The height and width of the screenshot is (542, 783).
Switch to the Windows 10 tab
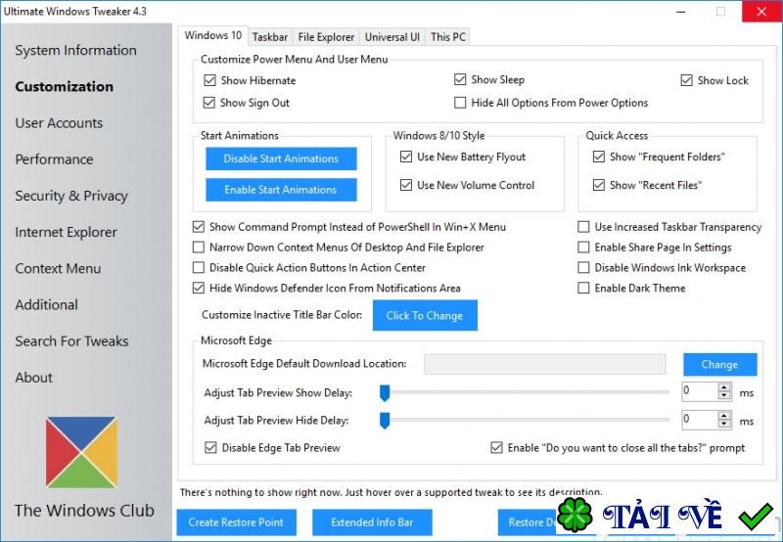coord(212,35)
